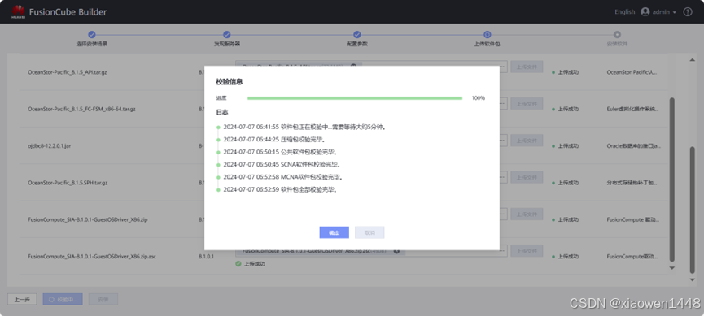Click the 选择安装场景 step circle
The height and width of the screenshot is (316, 704).
pyautogui.click(x=92, y=34)
